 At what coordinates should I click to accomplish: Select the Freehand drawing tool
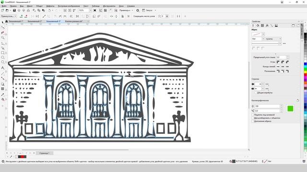tap(2, 43)
